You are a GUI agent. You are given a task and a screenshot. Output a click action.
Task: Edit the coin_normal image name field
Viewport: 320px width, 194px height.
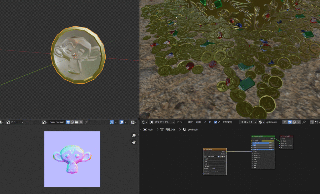coord(57,122)
